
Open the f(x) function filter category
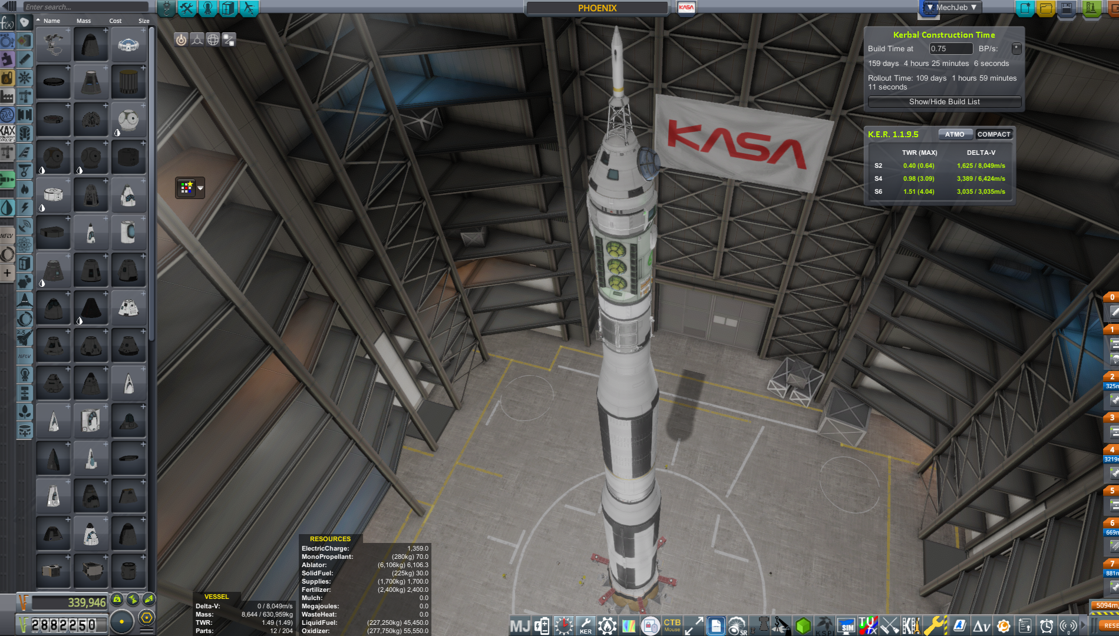[x=7, y=23]
